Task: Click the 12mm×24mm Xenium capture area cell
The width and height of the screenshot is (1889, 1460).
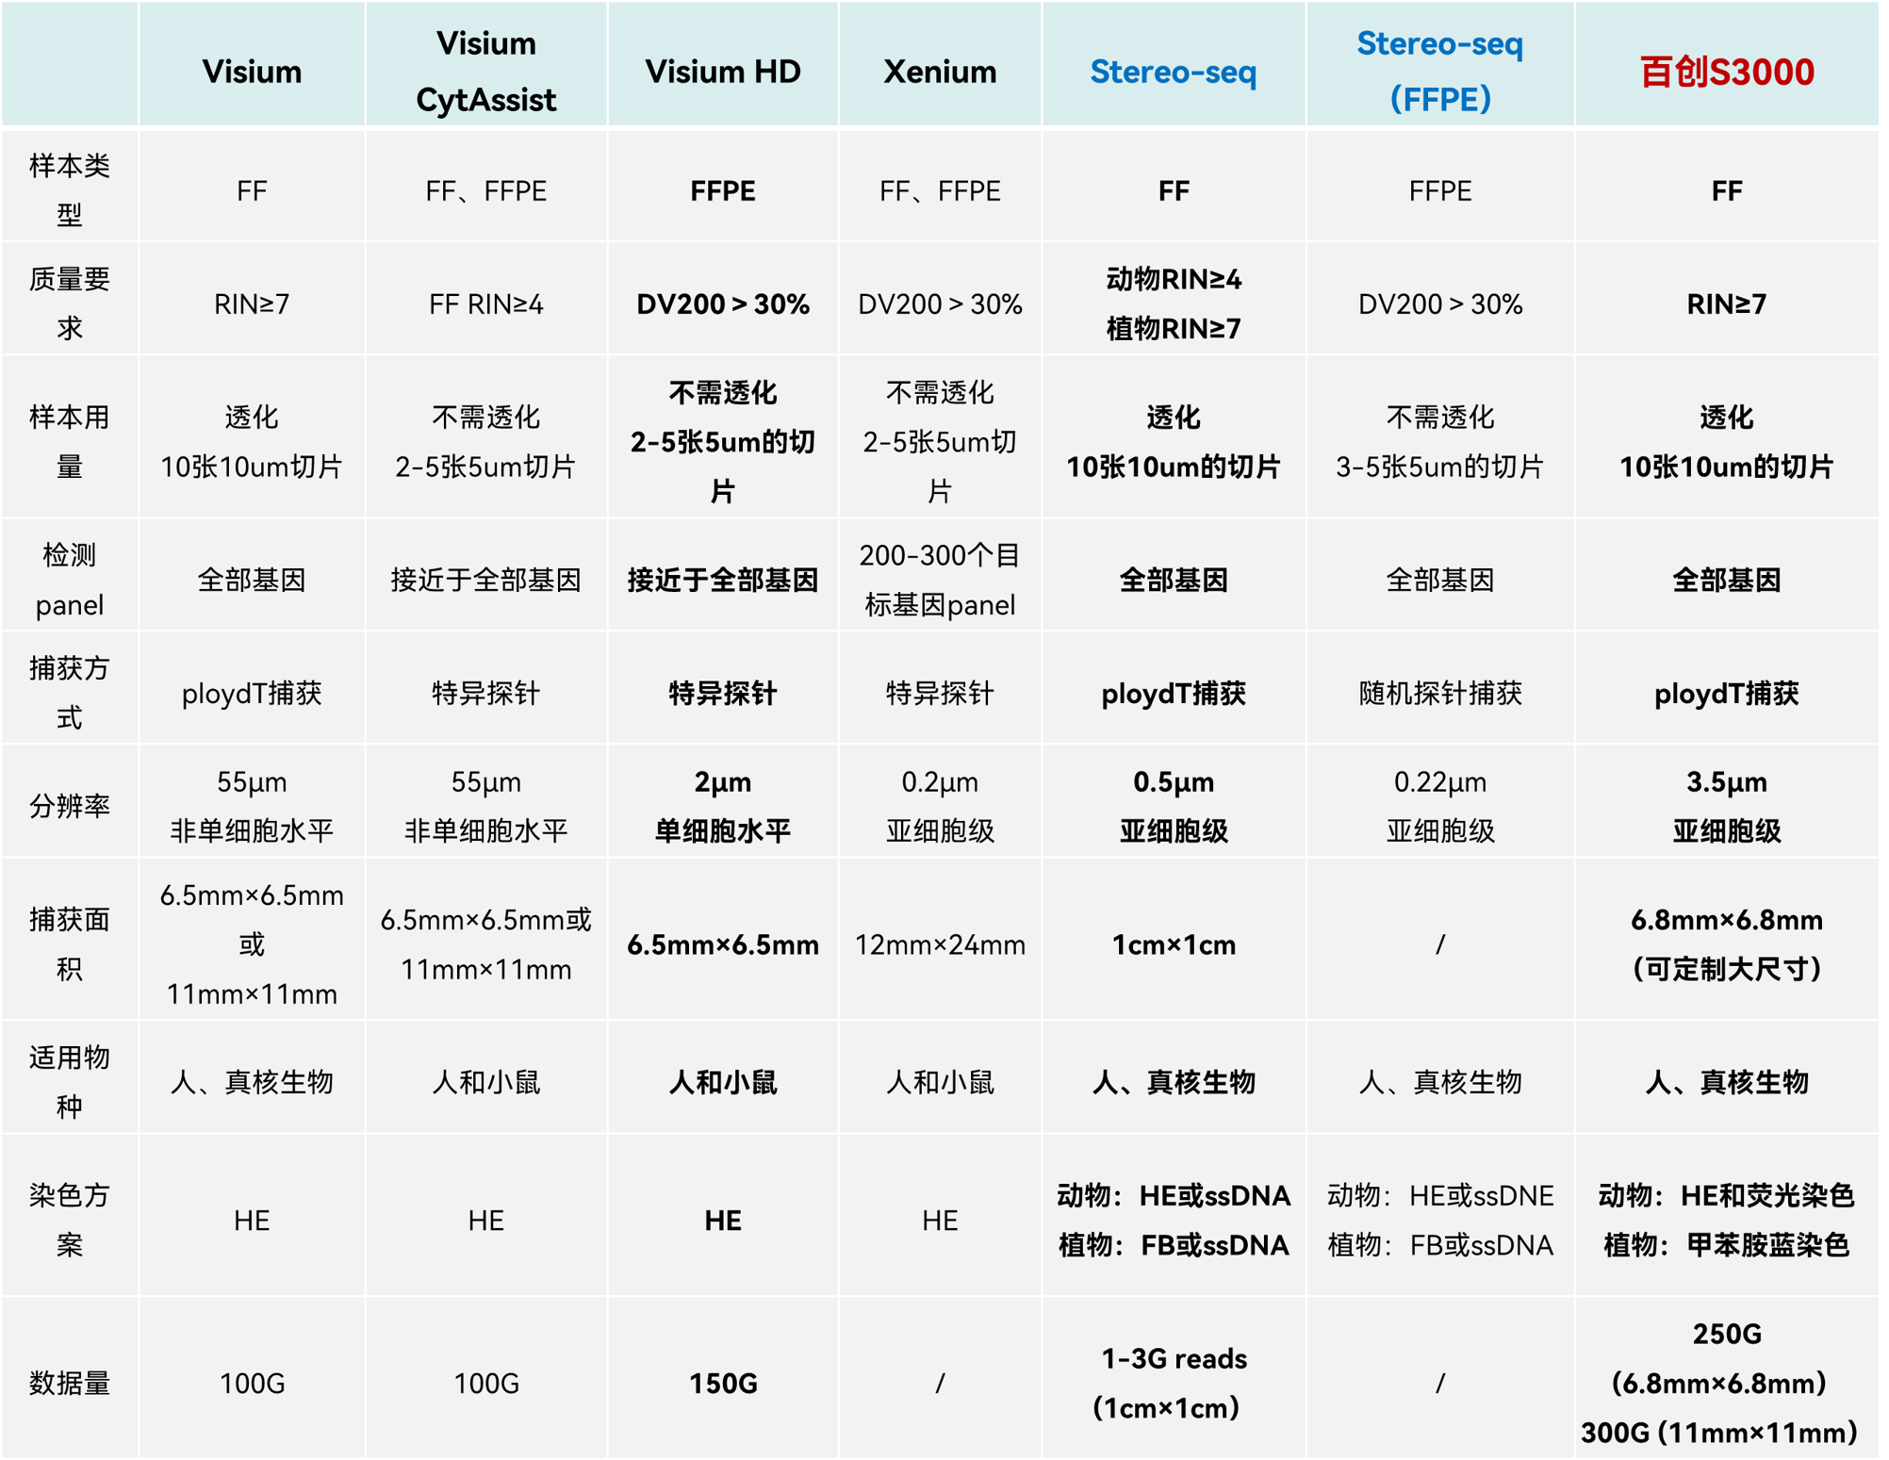Action: [939, 944]
